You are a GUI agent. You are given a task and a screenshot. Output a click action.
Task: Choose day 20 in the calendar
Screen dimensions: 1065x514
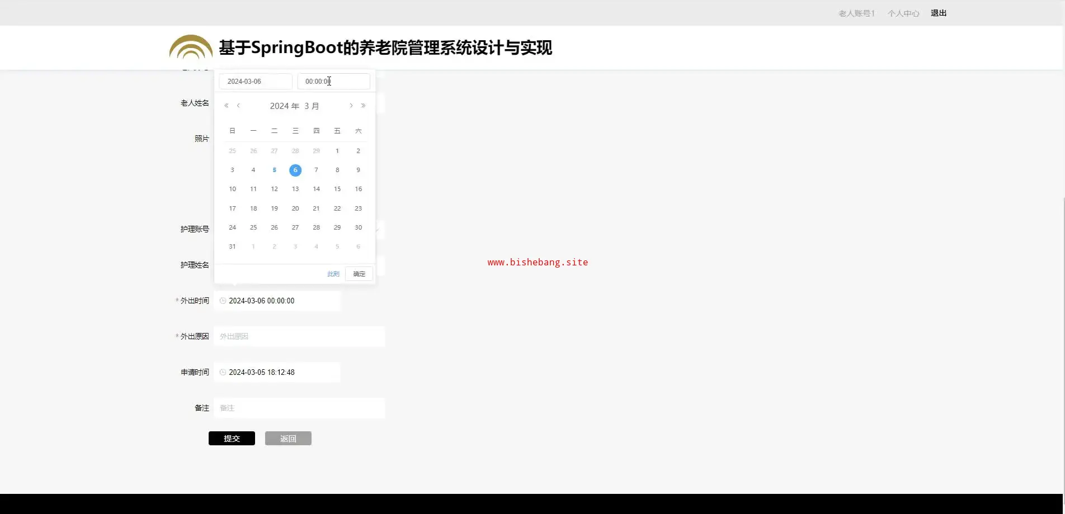point(295,208)
